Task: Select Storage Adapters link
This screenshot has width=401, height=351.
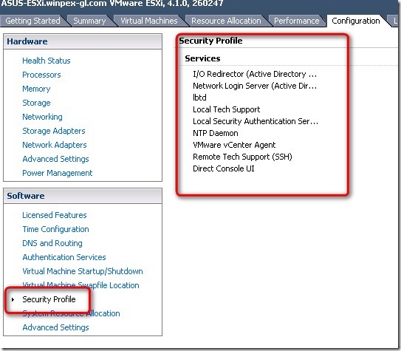Action: [54, 131]
